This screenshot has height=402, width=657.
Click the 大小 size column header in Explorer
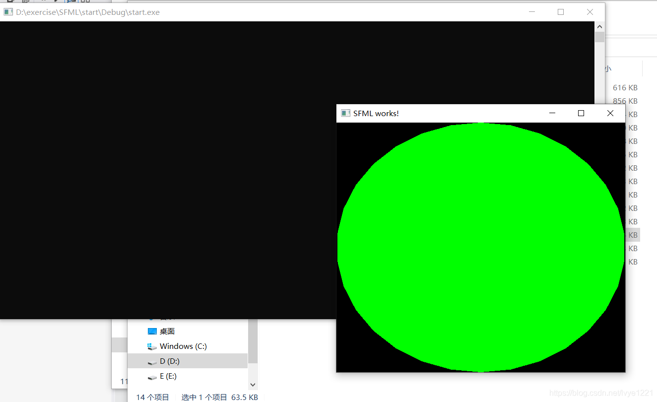click(608, 69)
